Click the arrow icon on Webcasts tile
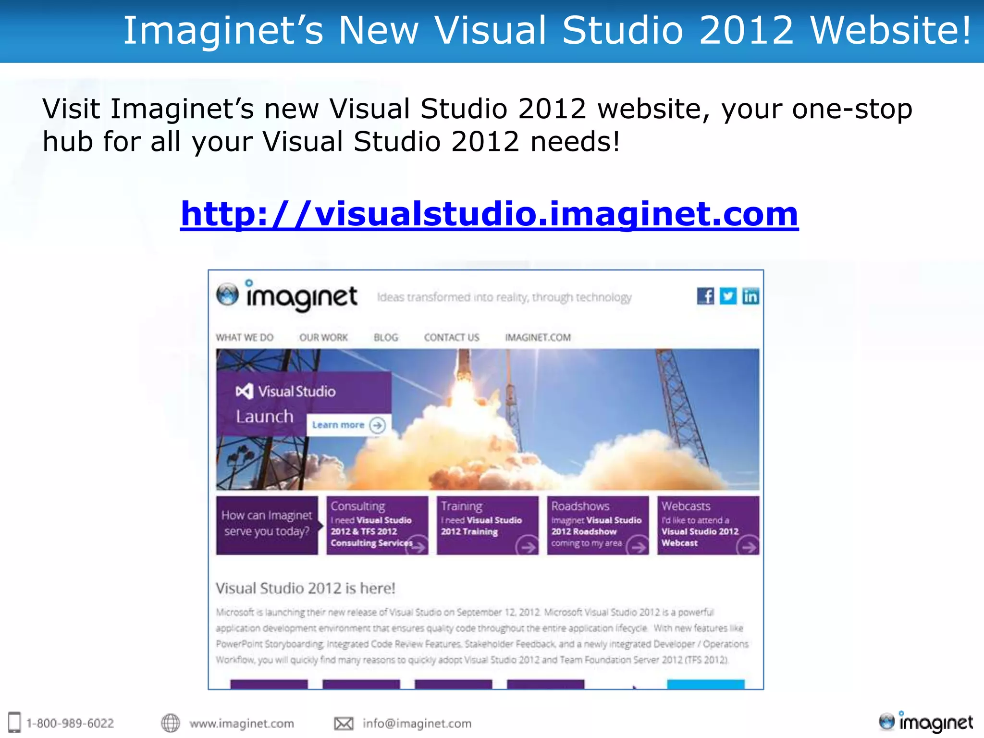The image size is (984, 738). coord(749,546)
